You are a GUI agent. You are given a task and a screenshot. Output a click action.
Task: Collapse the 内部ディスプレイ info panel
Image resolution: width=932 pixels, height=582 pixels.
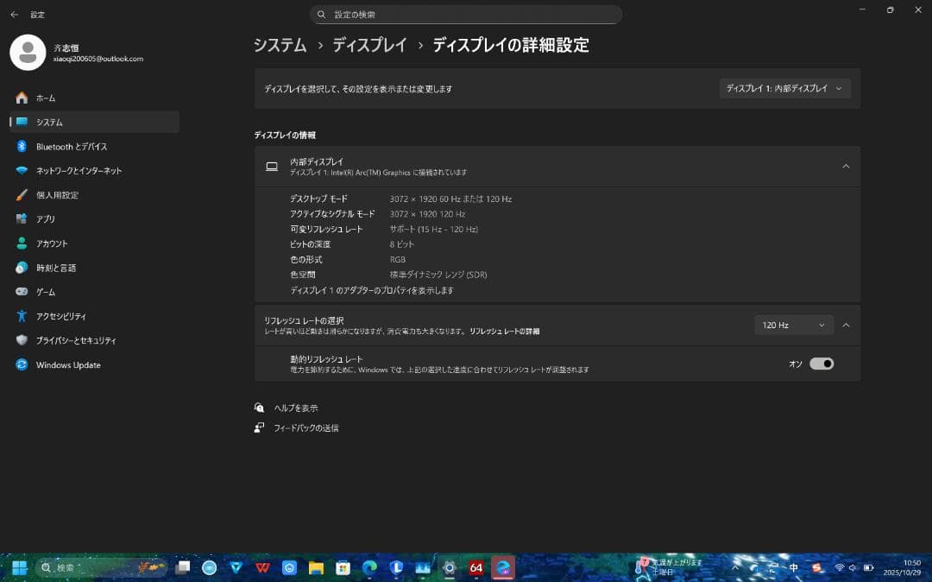point(845,167)
